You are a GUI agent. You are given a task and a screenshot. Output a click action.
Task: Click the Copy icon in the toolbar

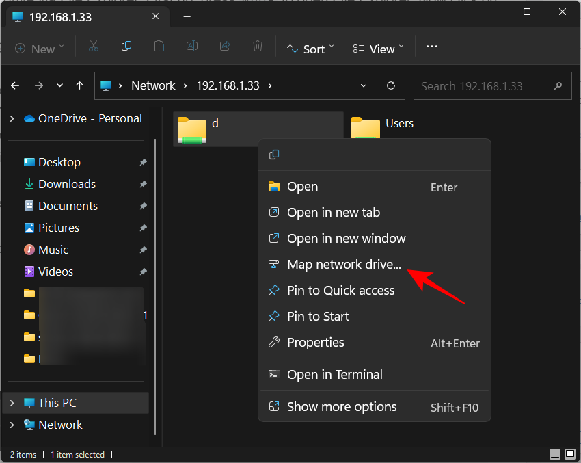pyautogui.click(x=126, y=47)
